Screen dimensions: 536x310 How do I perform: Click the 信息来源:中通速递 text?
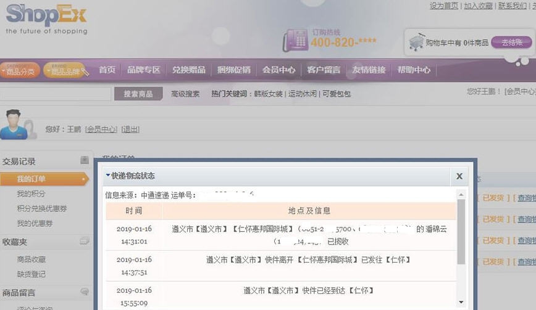[x=137, y=195]
